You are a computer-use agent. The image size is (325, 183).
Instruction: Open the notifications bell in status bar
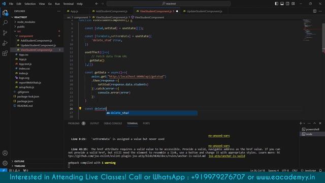320,170
